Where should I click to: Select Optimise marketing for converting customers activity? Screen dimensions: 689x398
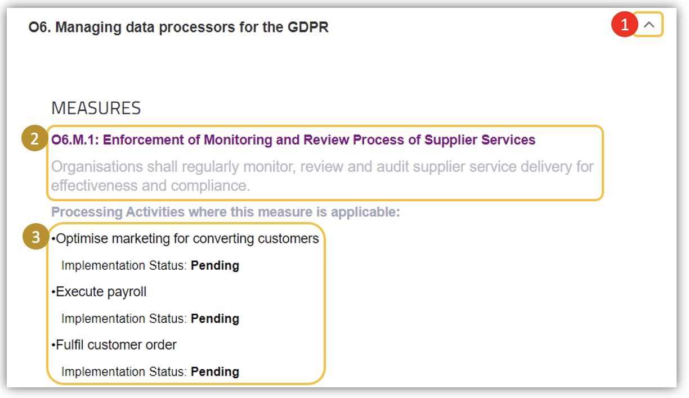click(187, 238)
